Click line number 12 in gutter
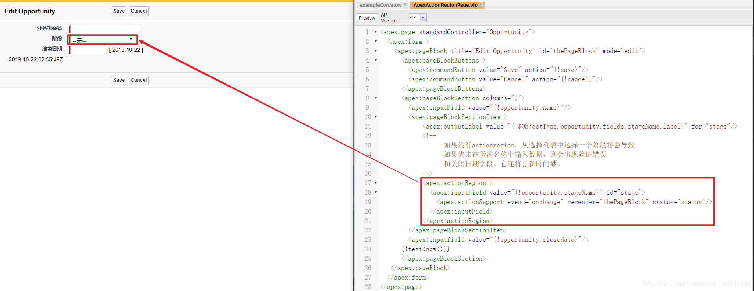 point(368,136)
